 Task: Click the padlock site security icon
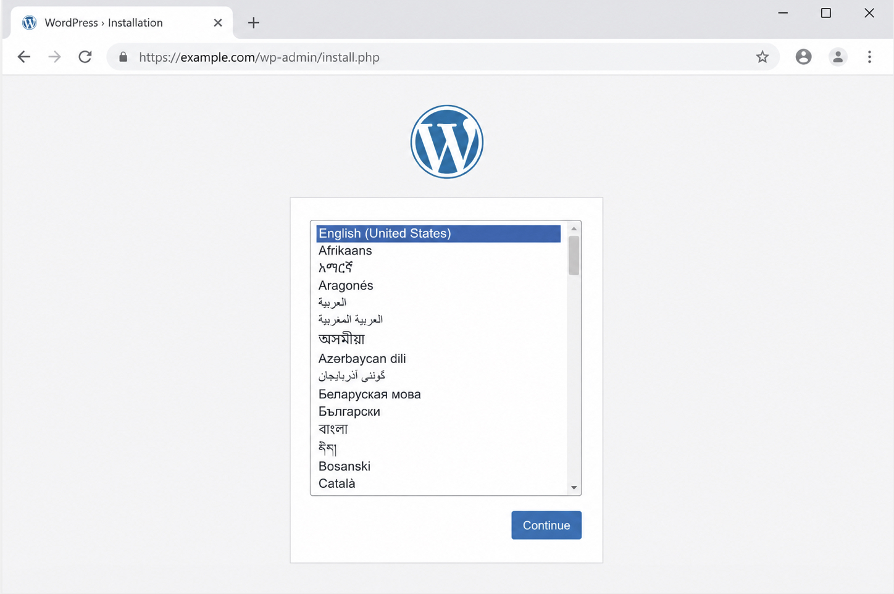point(123,57)
